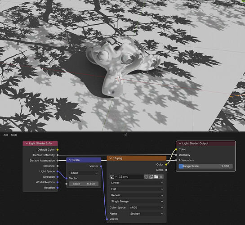This screenshot has height=225, width=245.
Task: Open the Linear interpolation dropdown
Action: tap(137, 183)
